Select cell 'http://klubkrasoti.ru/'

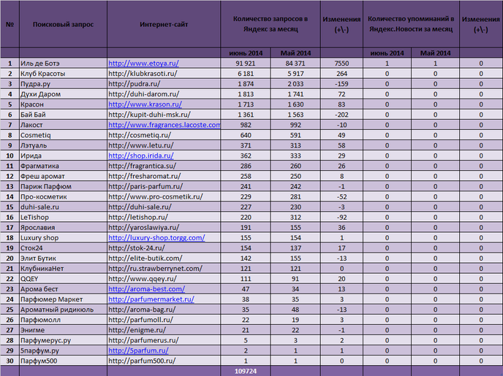click(x=164, y=74)
